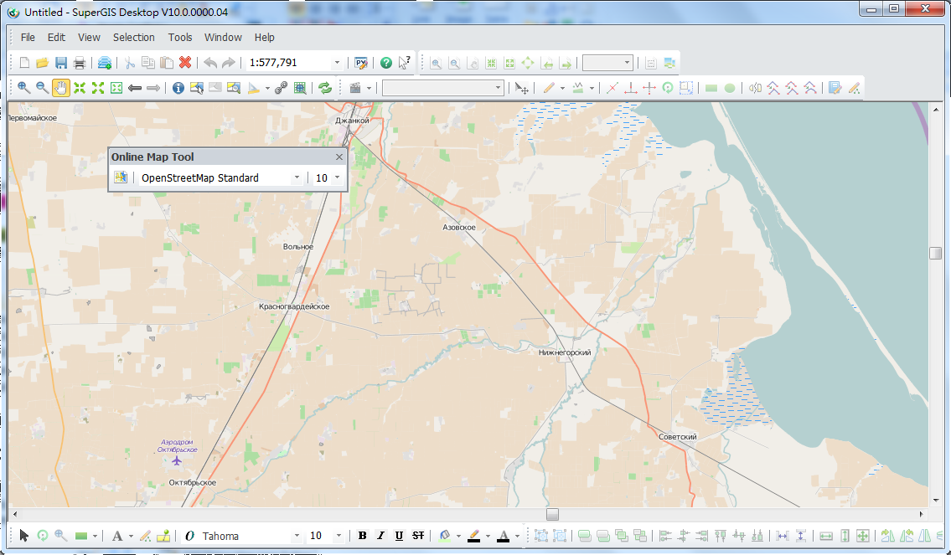This screenshot has height=555, width=951.
Task: Open the font size 10 dropdown
Action: 339,536
